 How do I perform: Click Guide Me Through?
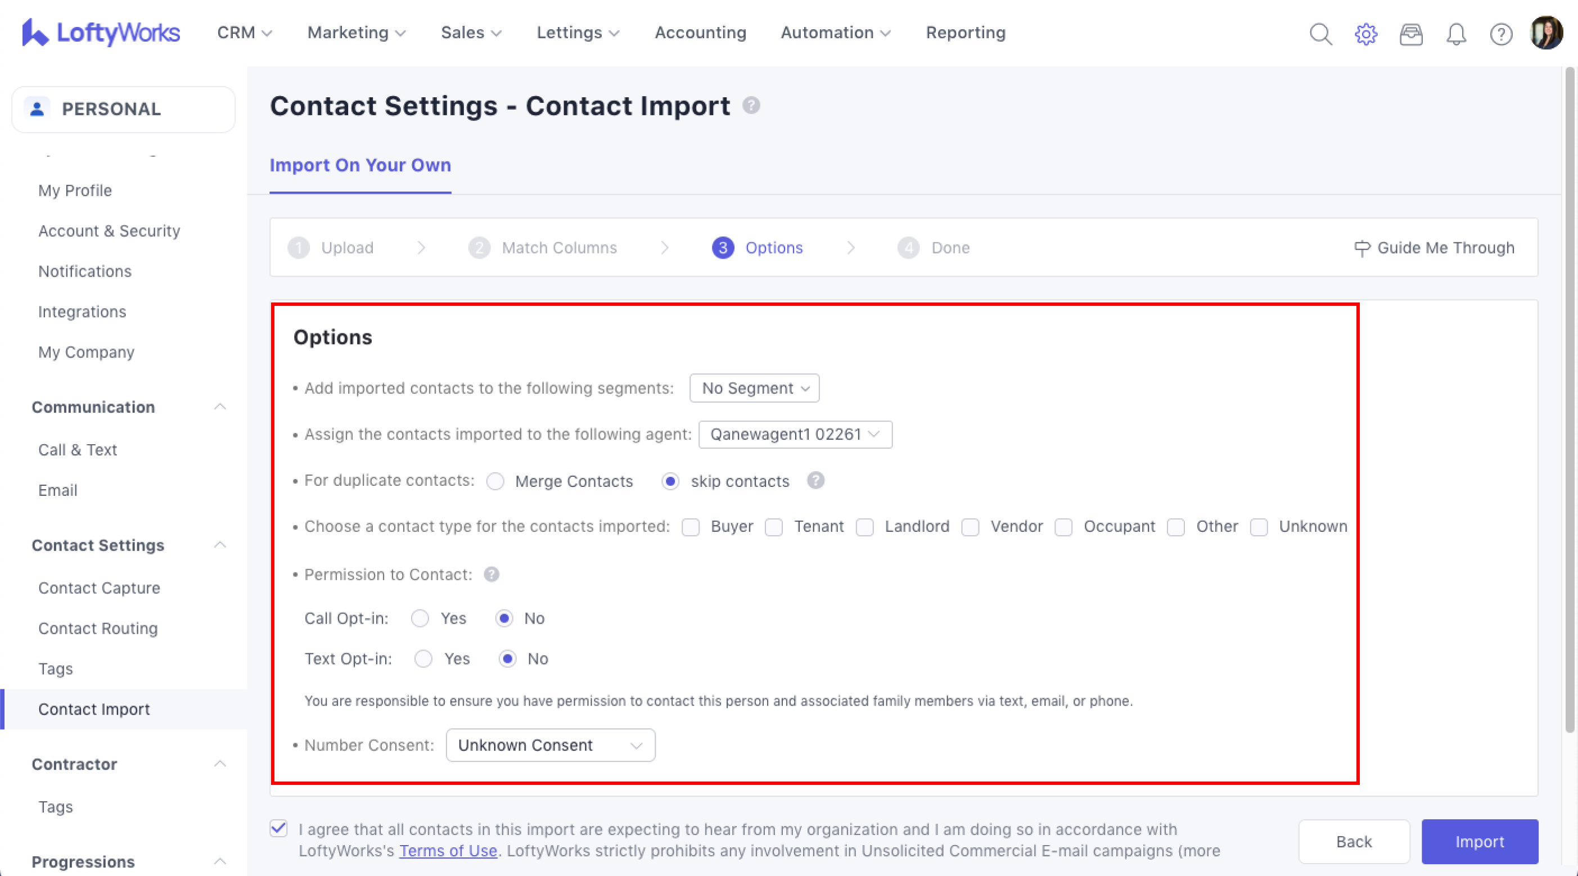[1434, 247]
